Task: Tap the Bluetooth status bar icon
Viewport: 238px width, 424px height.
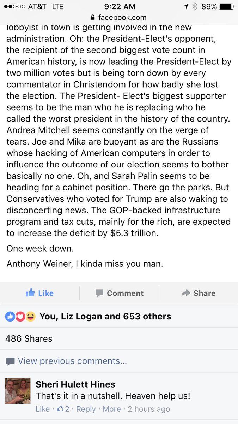Action: (x=195, y=6)
